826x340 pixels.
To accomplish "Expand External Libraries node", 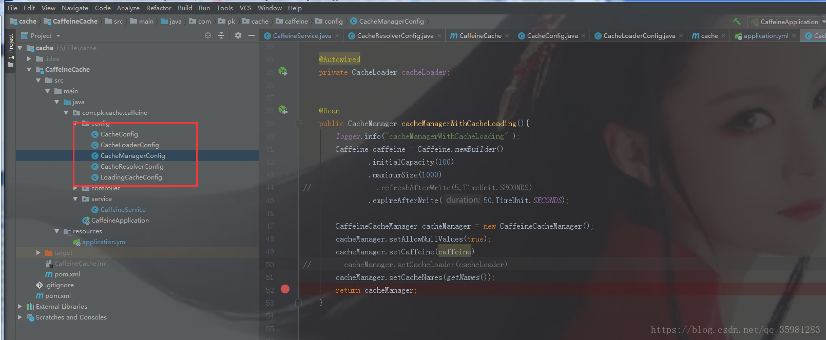I will coord(20,307).
